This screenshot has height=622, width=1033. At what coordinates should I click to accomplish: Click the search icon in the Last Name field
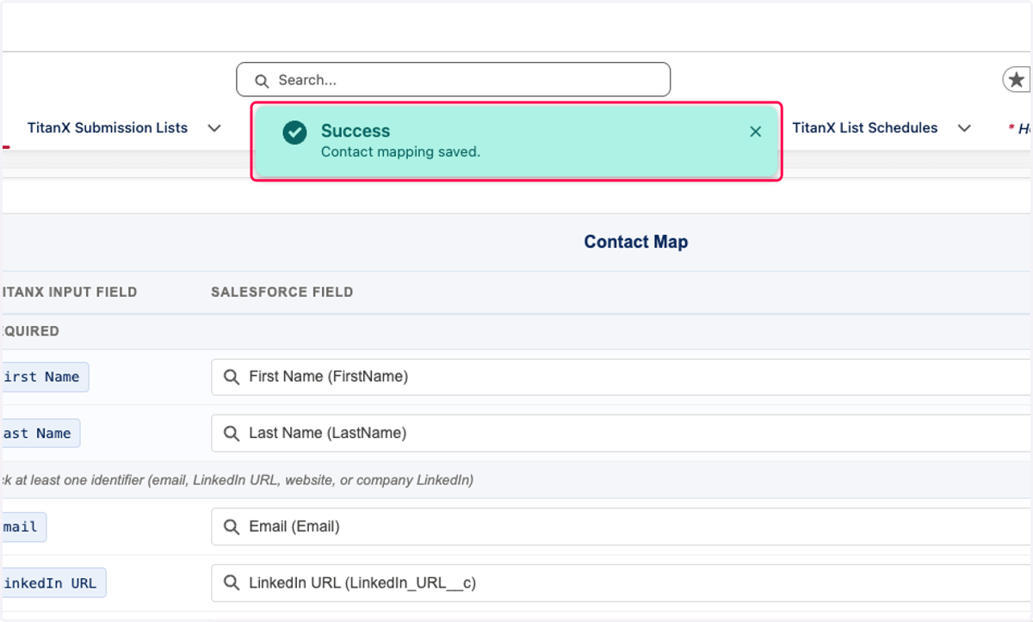coord(232,434)
